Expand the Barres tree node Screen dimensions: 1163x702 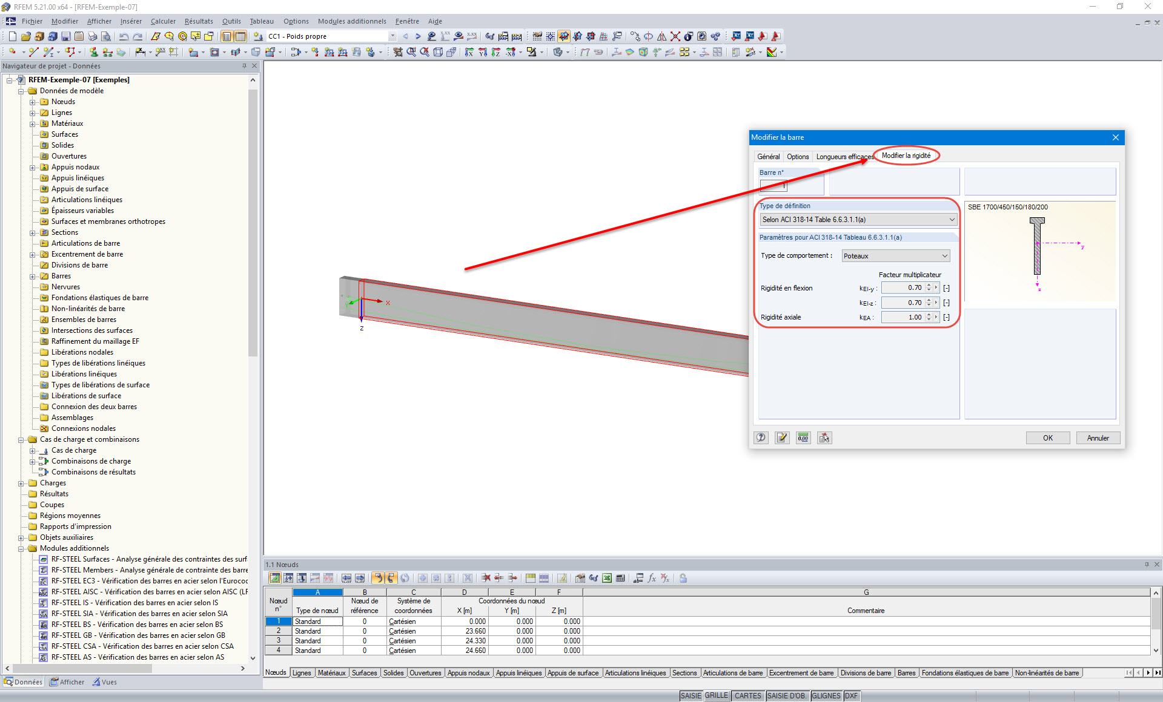click(33, 276)
